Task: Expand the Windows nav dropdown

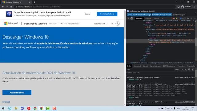Action: [54, 24]
